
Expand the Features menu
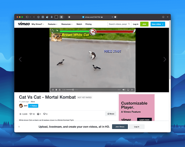click(x=53, y=24)
